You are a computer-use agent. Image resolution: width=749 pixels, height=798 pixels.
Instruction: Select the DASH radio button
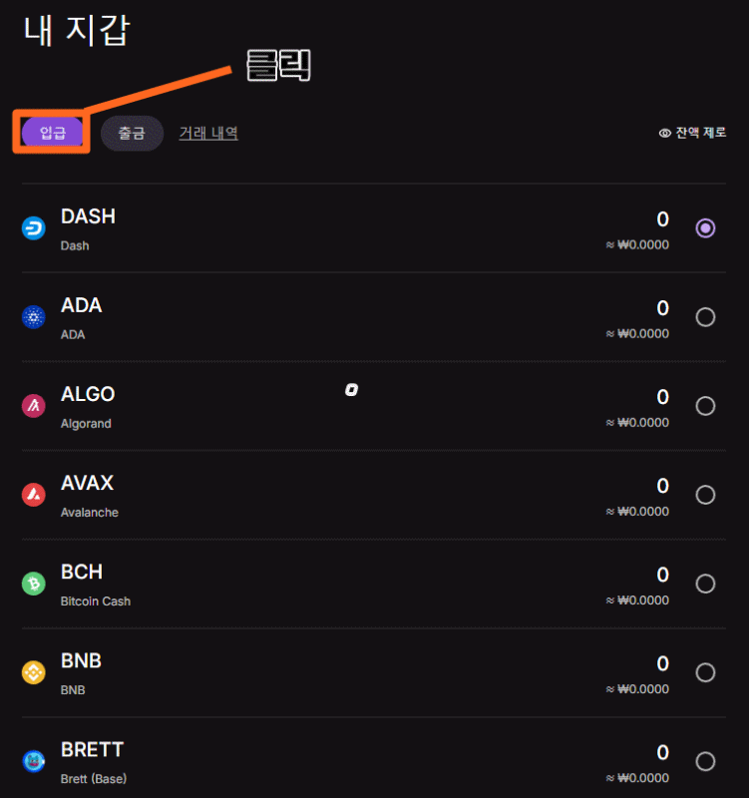tap(705, 228)
